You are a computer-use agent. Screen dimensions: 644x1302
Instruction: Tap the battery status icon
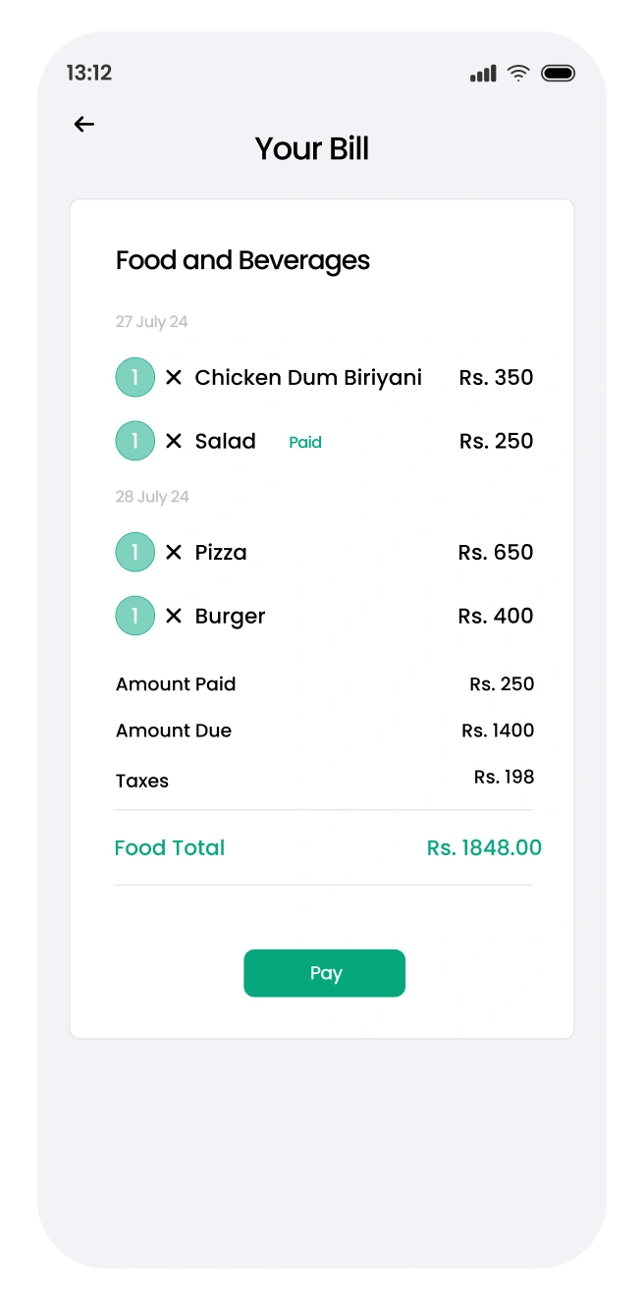point(559,73)
